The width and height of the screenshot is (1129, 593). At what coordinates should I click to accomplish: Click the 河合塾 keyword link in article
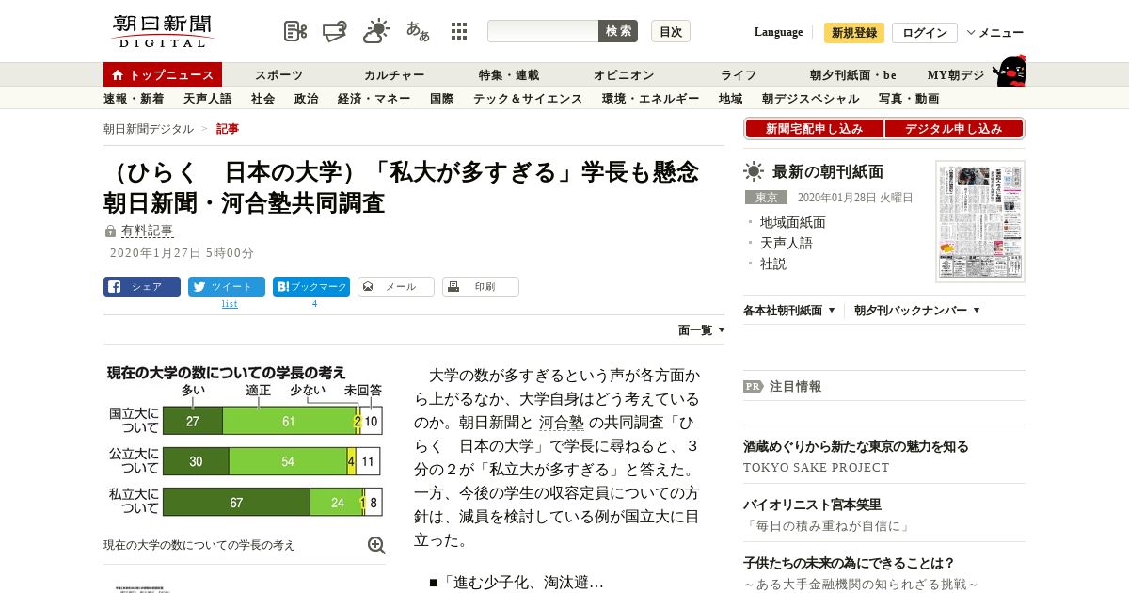[562, 423]
